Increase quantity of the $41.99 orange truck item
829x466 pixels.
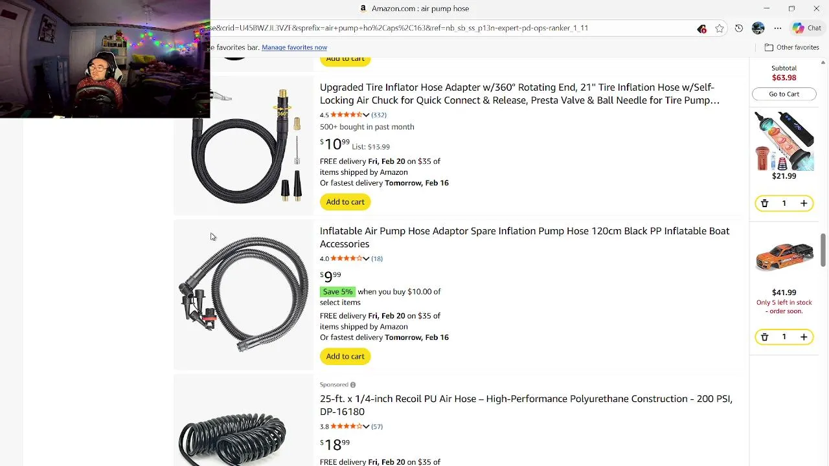click(x=804, y=337)
